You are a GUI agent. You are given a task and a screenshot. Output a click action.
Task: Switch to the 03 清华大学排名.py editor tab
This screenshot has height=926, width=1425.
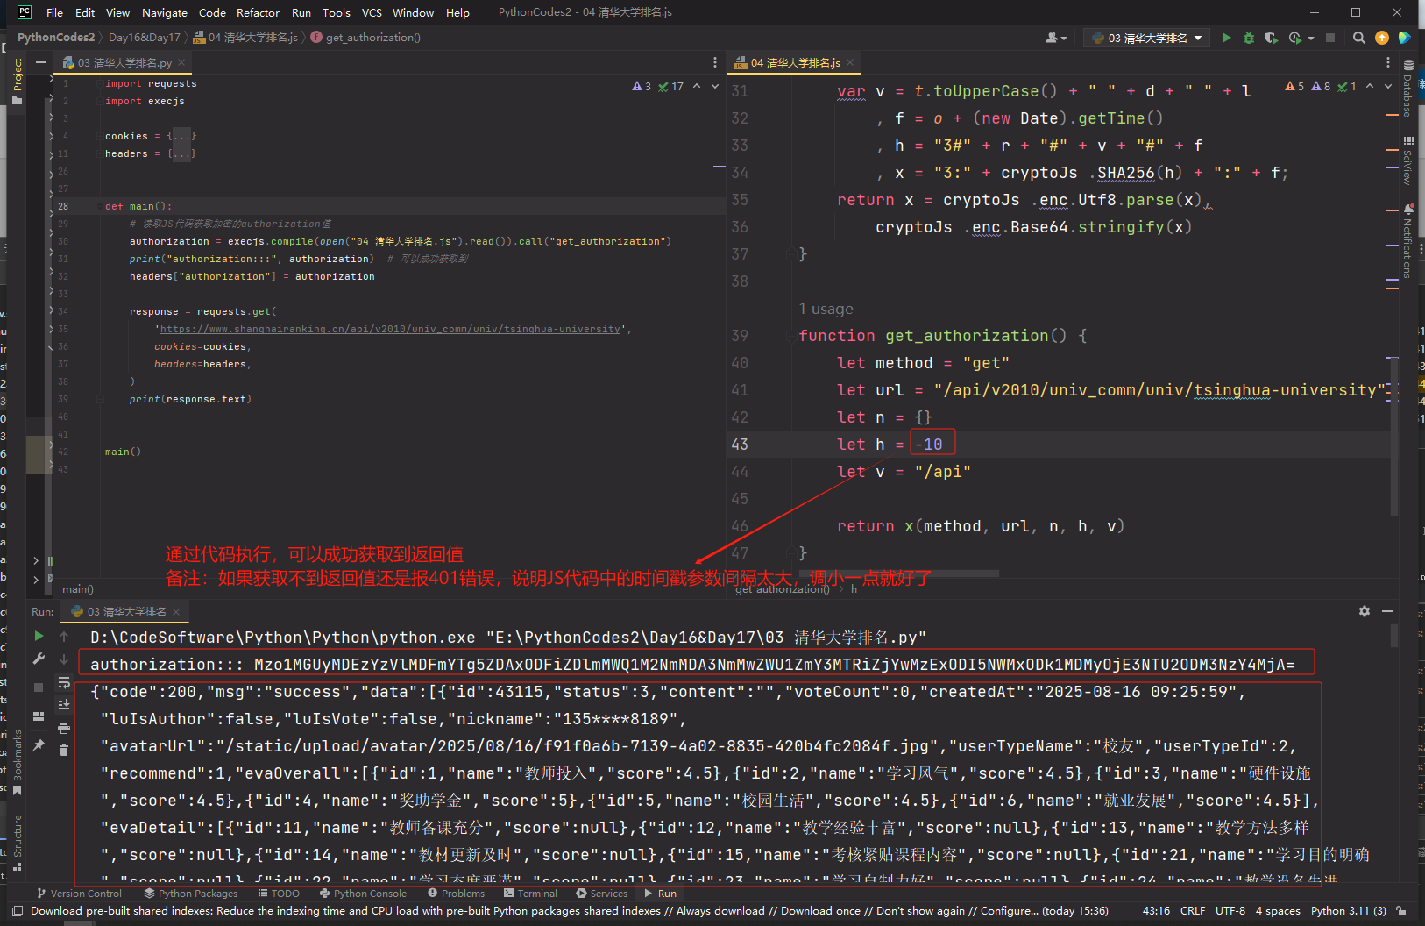tap(124, 62)
